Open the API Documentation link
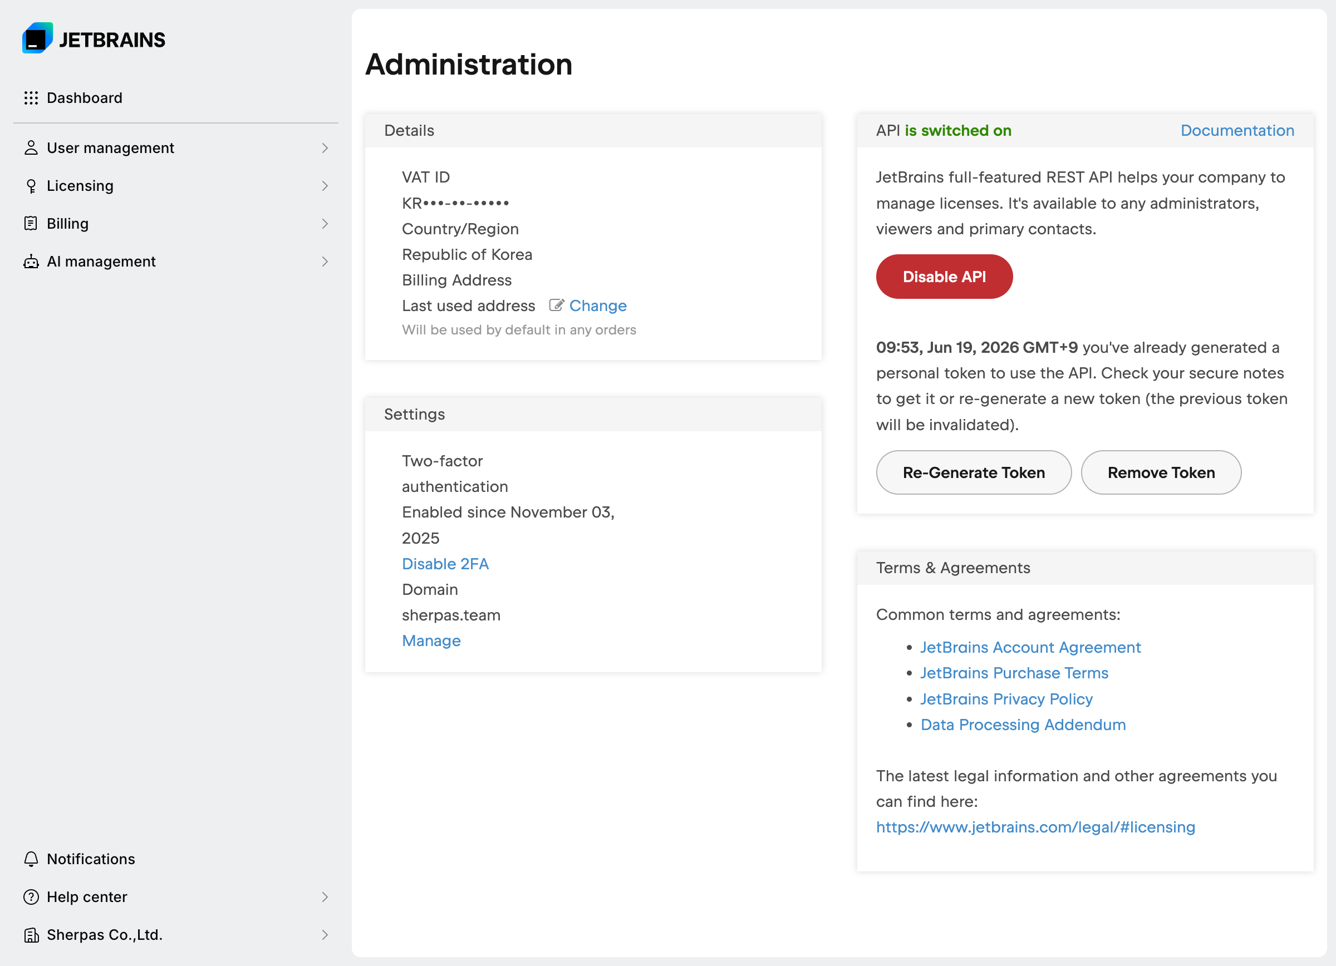 click(1237, 130)
